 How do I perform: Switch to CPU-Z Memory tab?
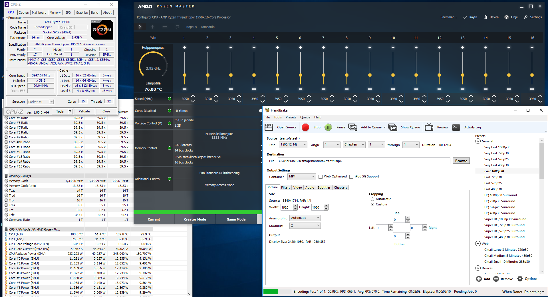point(55,13)
